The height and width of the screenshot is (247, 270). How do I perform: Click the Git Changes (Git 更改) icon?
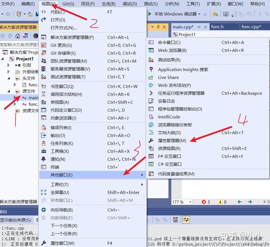pos(44,46)
